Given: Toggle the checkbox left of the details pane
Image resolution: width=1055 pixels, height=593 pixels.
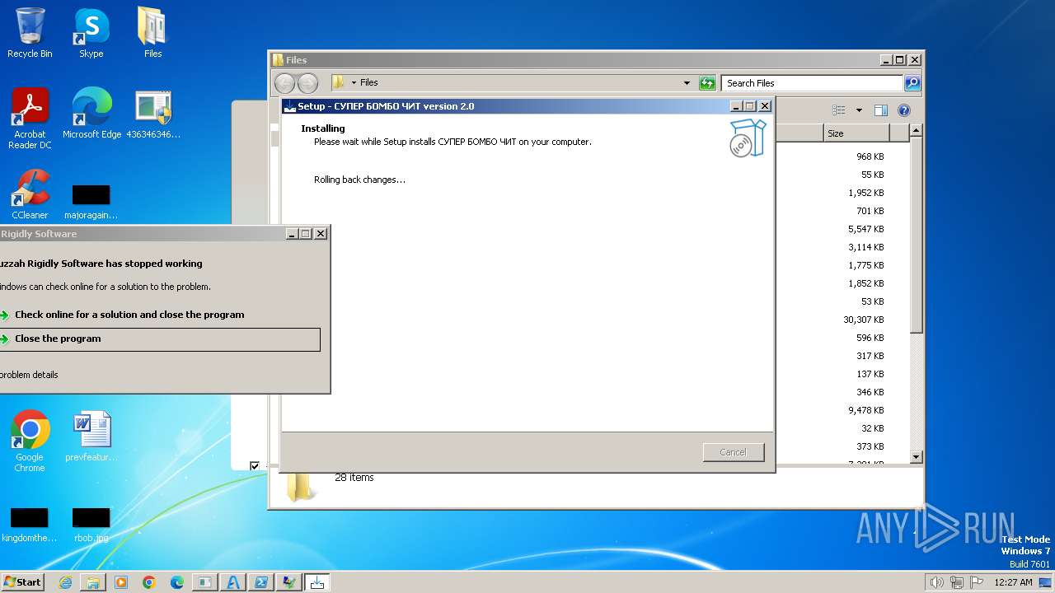Looking at the screenshot, I should pos(255,466).
